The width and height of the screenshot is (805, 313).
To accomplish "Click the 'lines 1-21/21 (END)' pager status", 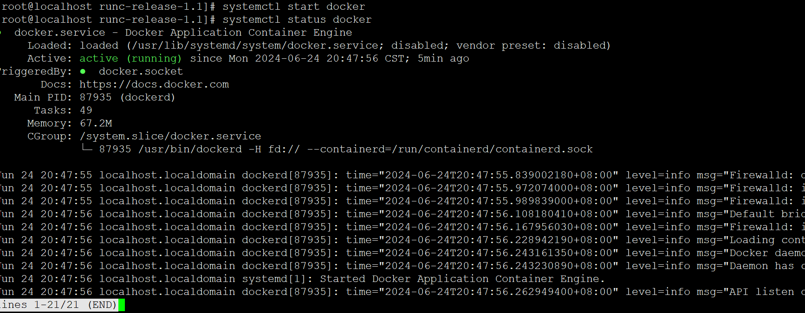I will (x=59, y=305).
